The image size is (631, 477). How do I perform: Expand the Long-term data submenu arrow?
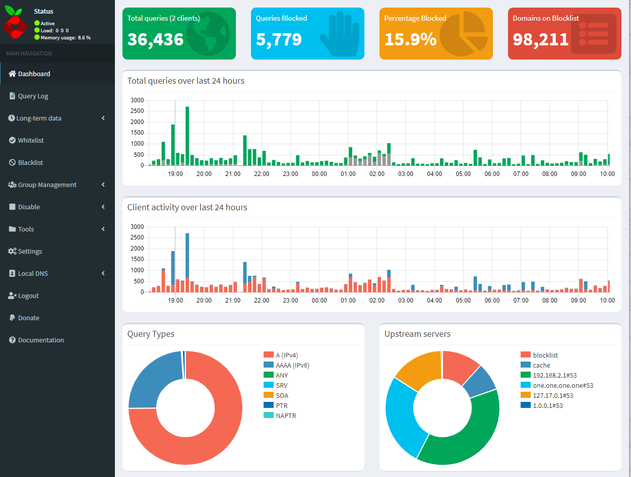pyautogui.click(x=103, y=118)
